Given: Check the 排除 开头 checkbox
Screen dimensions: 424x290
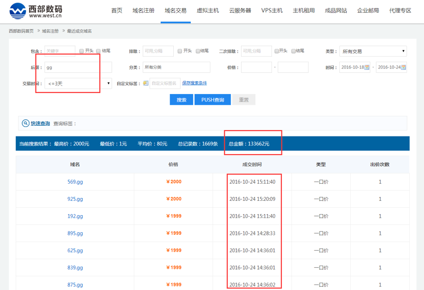Looking at the screenshot, I should click(180, 51).
